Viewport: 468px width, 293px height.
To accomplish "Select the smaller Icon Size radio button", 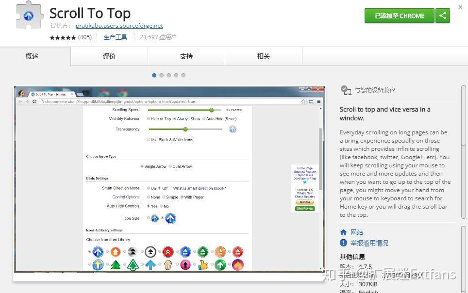I will point(149,218).
